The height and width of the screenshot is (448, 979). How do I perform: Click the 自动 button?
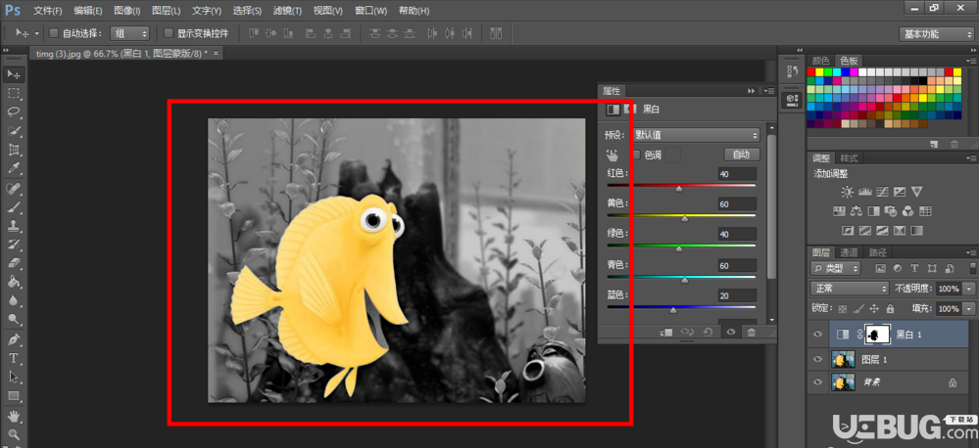(x=742, y=155)
